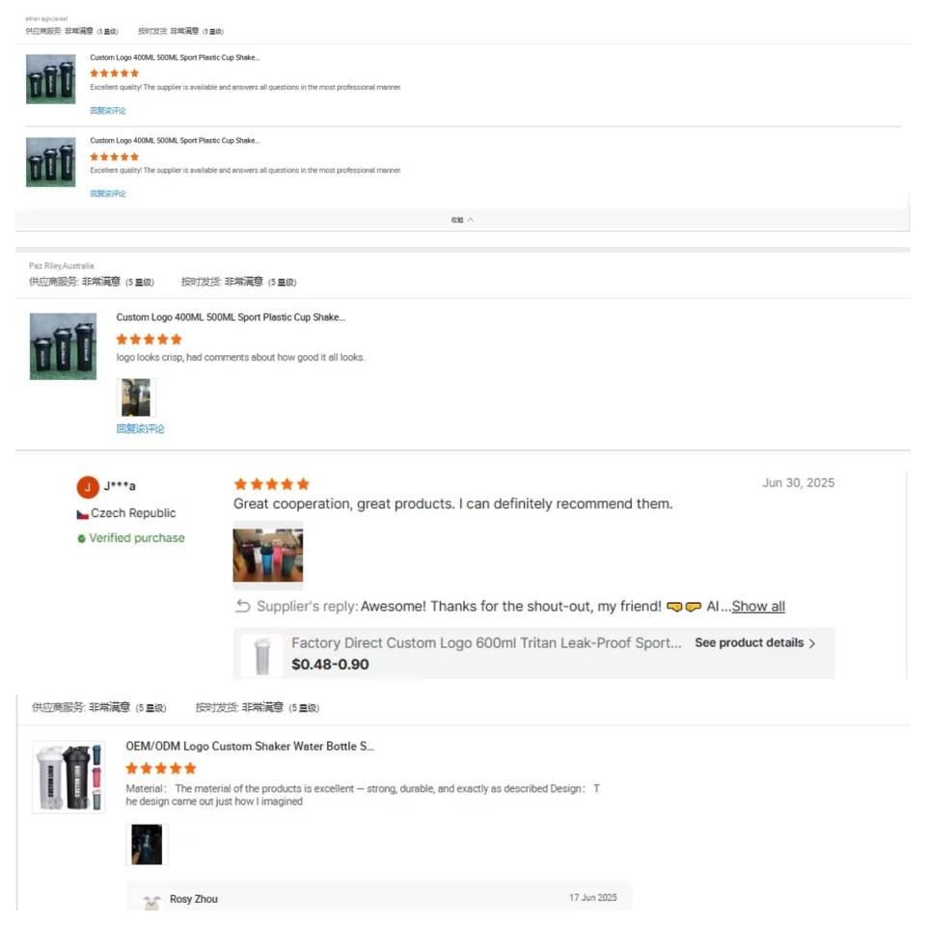Screen dimensions: 926x926
Task: View Czech reviewer's colorful bottles photo
Action: pyautogui.click(x=268, y=556)
